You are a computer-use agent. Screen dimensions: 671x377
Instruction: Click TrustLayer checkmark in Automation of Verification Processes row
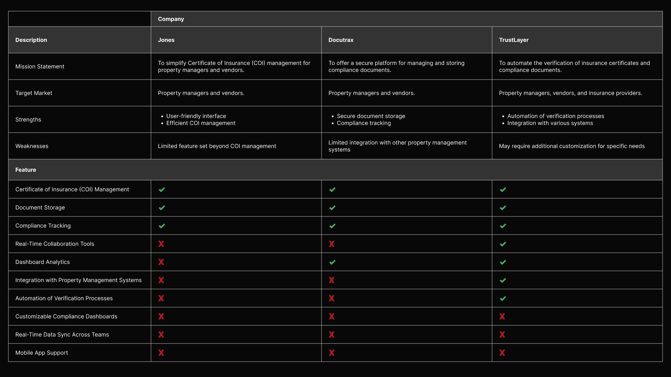[503, 298]
